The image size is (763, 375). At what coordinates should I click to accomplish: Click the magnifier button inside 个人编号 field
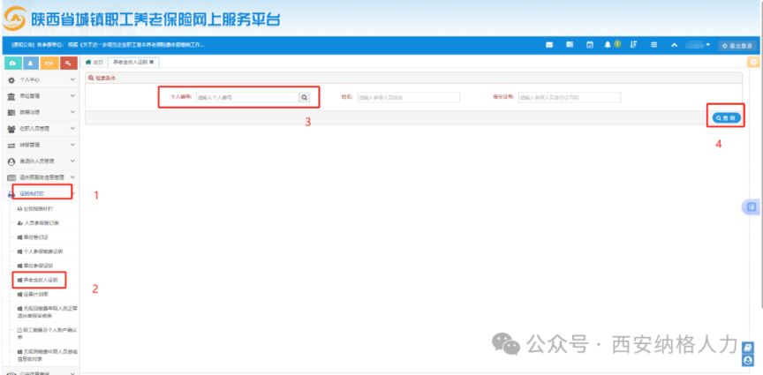click(304, 97)
